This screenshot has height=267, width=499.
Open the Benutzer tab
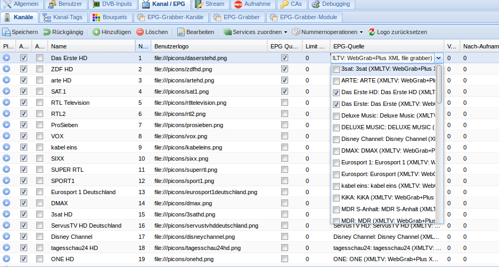click(x=66, y=4)
